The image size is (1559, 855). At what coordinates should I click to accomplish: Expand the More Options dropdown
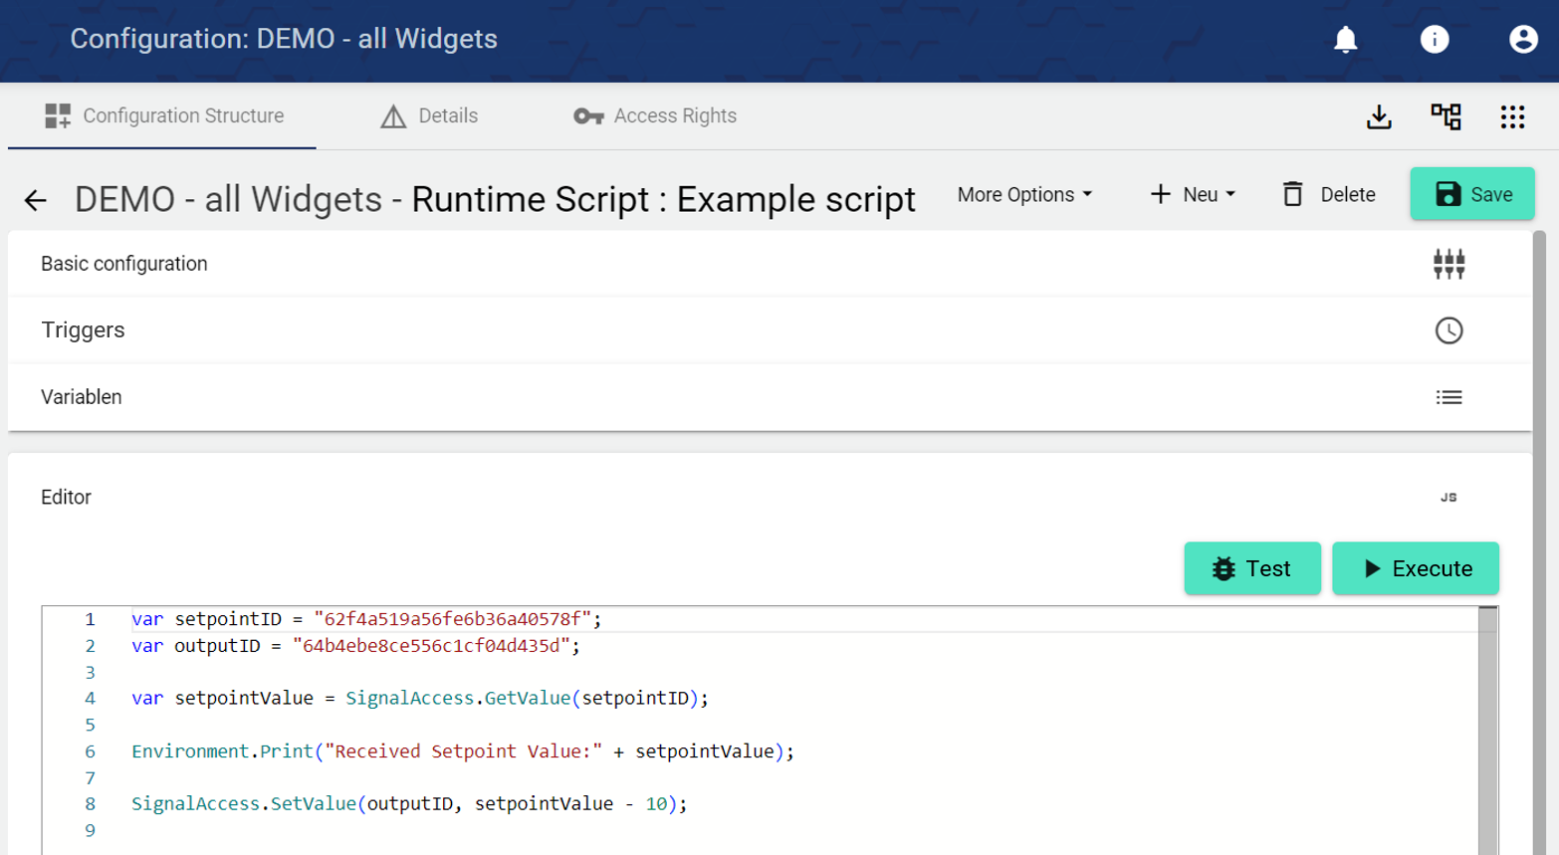(1024, 195)
